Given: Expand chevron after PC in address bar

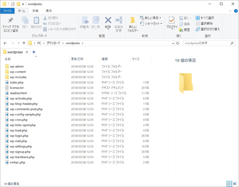Looking at the screenshot, I should click(x=44, y=43).
